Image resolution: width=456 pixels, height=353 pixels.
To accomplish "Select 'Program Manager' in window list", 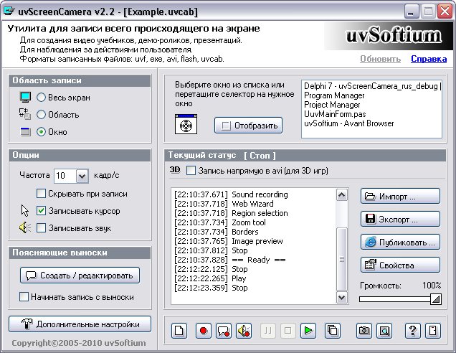I will 331,95.
